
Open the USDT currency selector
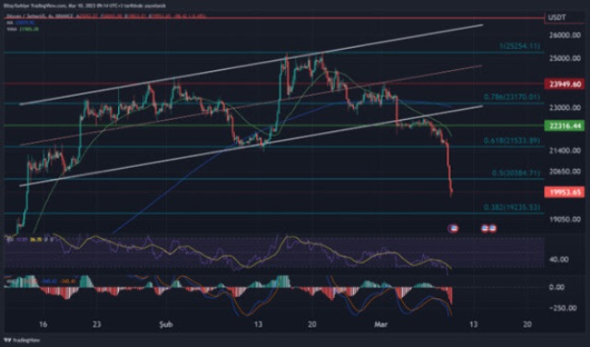[564, 18]
